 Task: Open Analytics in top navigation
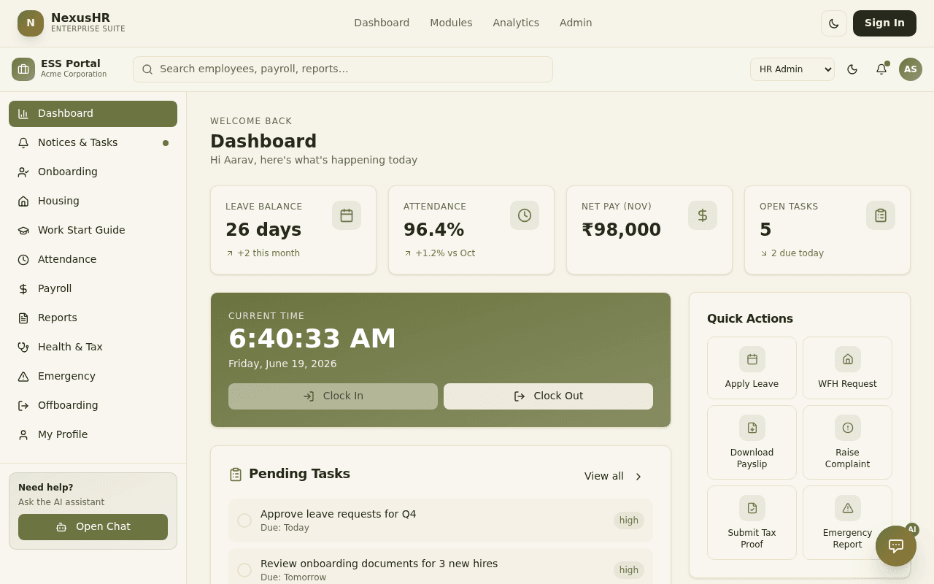516,23
